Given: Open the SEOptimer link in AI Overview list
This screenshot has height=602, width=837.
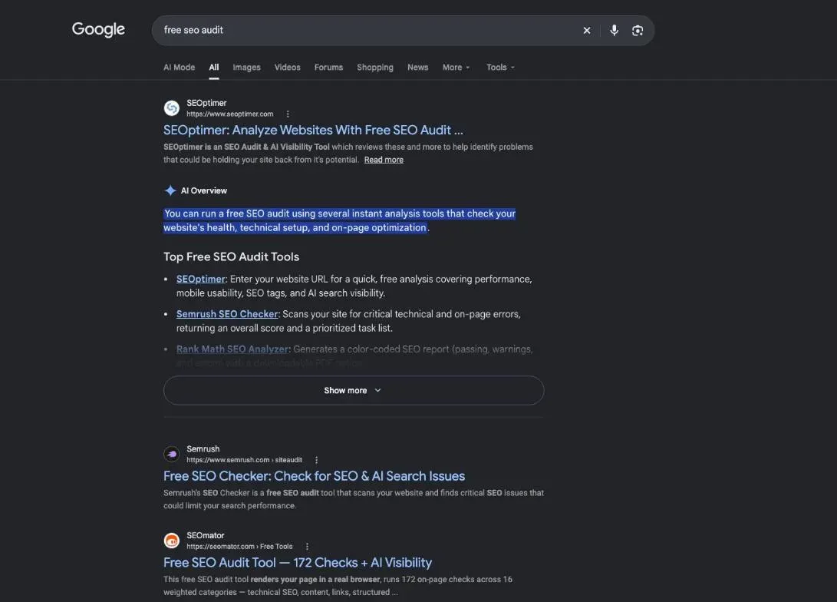Looking at the screenshot, I should point(201,279).
